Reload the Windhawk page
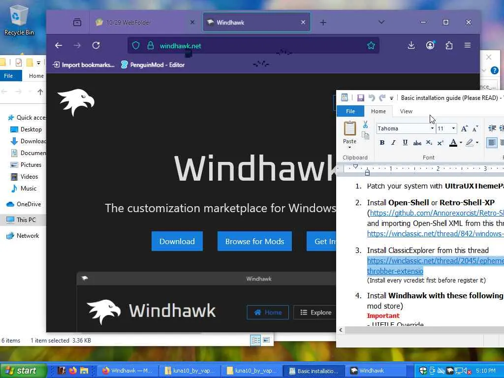This screenshot has height=378, width=504. 96,46
